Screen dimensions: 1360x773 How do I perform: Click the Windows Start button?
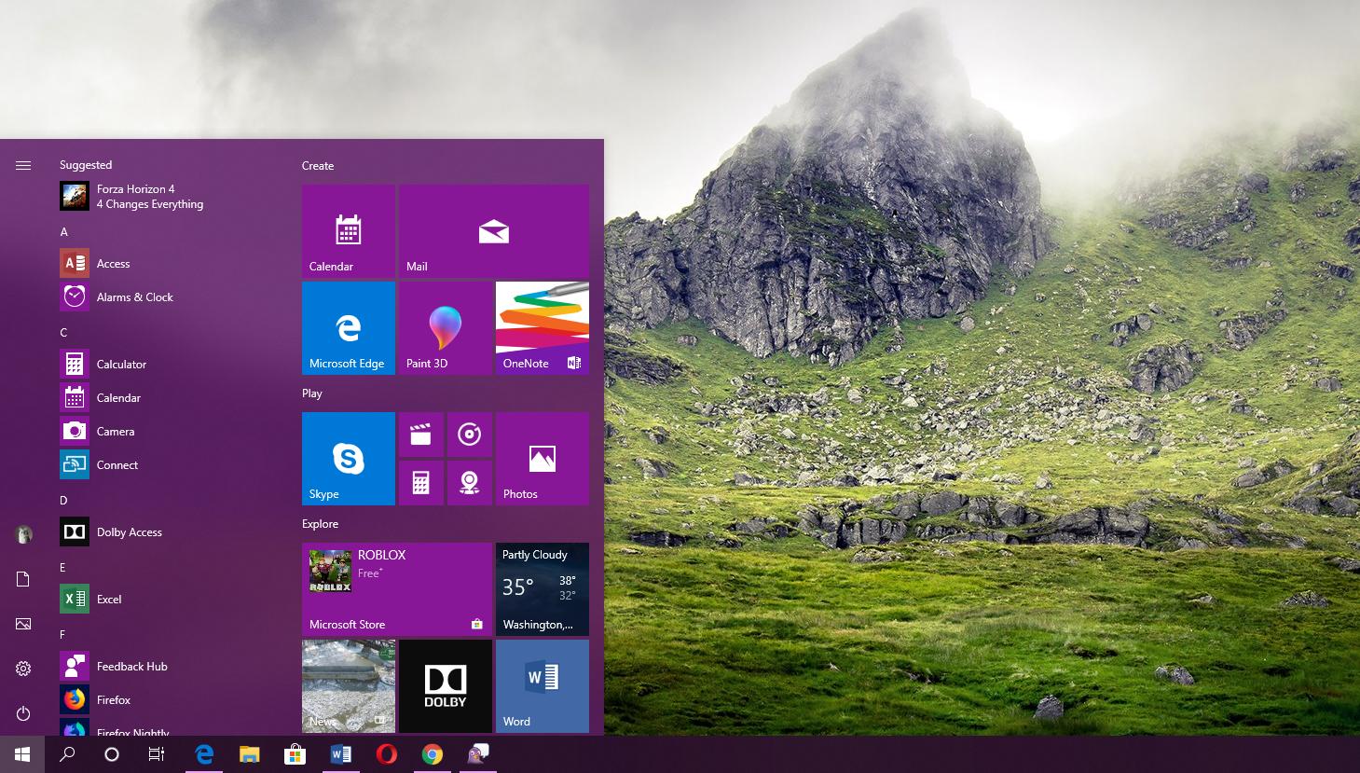[22, 754]
